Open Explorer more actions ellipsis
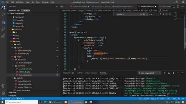The width and height of the screenshot is (186, 104). (57, 6)
